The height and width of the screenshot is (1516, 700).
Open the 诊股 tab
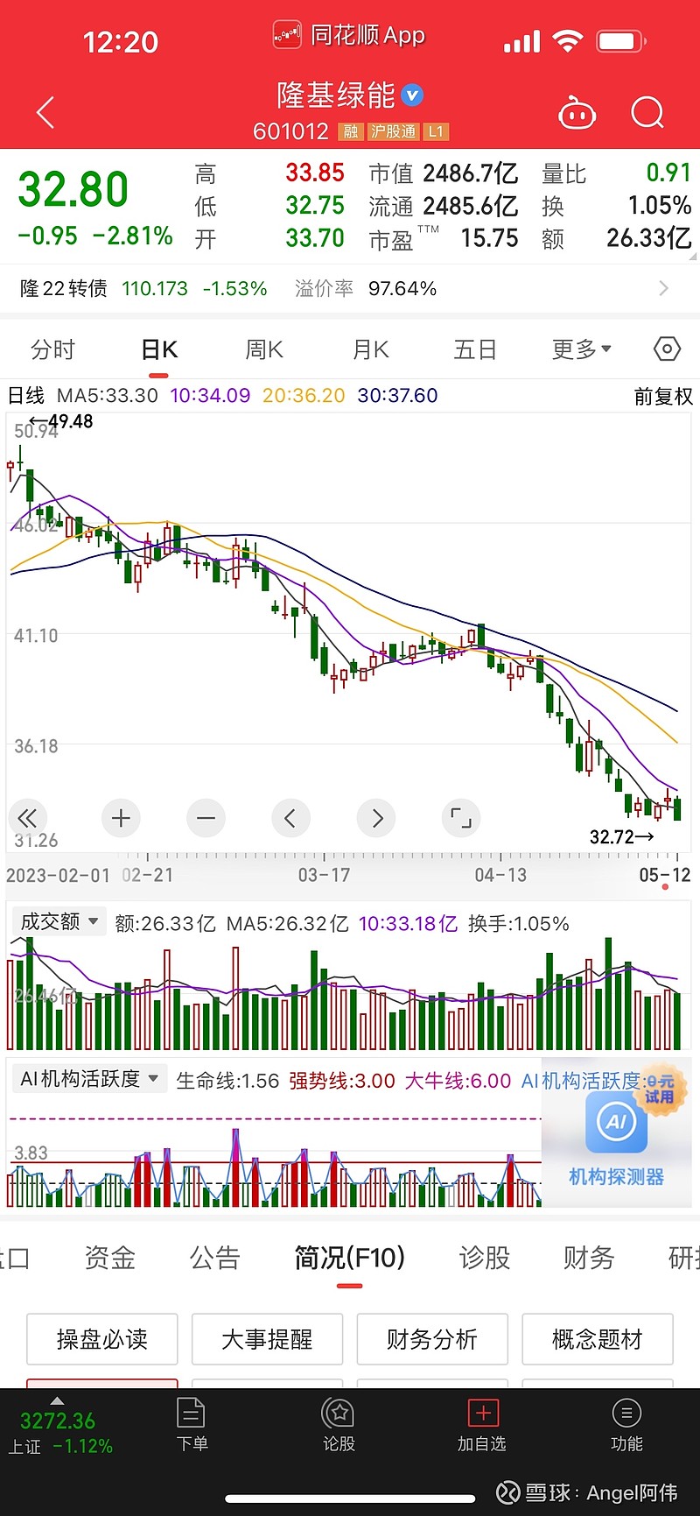(x=484, y=1258)
